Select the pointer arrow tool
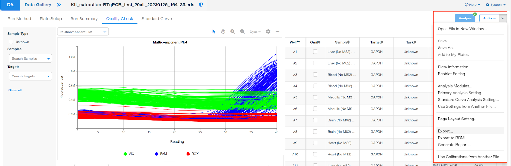This screenshot has height=166, width=511. coord(214,32)
